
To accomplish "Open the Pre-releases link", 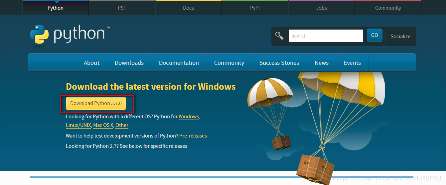I will (193, 136).
